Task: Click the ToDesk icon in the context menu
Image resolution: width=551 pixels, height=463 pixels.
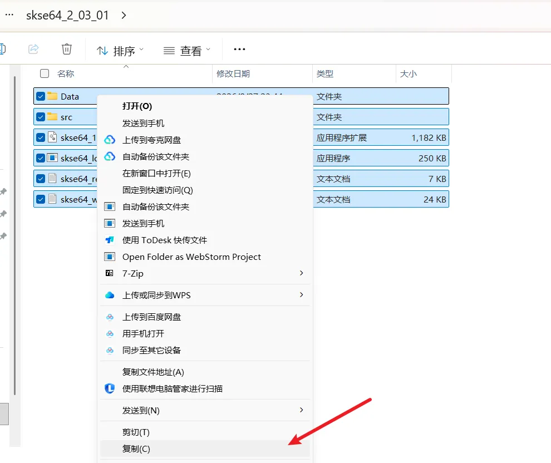Action: pyautogui.click(x=110, y=240)
